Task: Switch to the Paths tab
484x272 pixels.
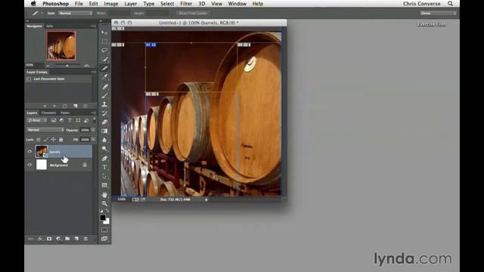Action: click(x=65, y=113)
